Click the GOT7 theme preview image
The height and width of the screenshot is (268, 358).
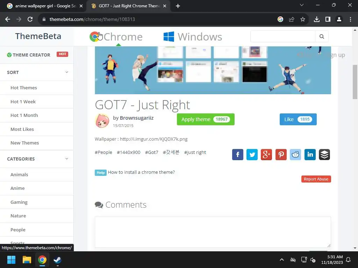(213, 70)
